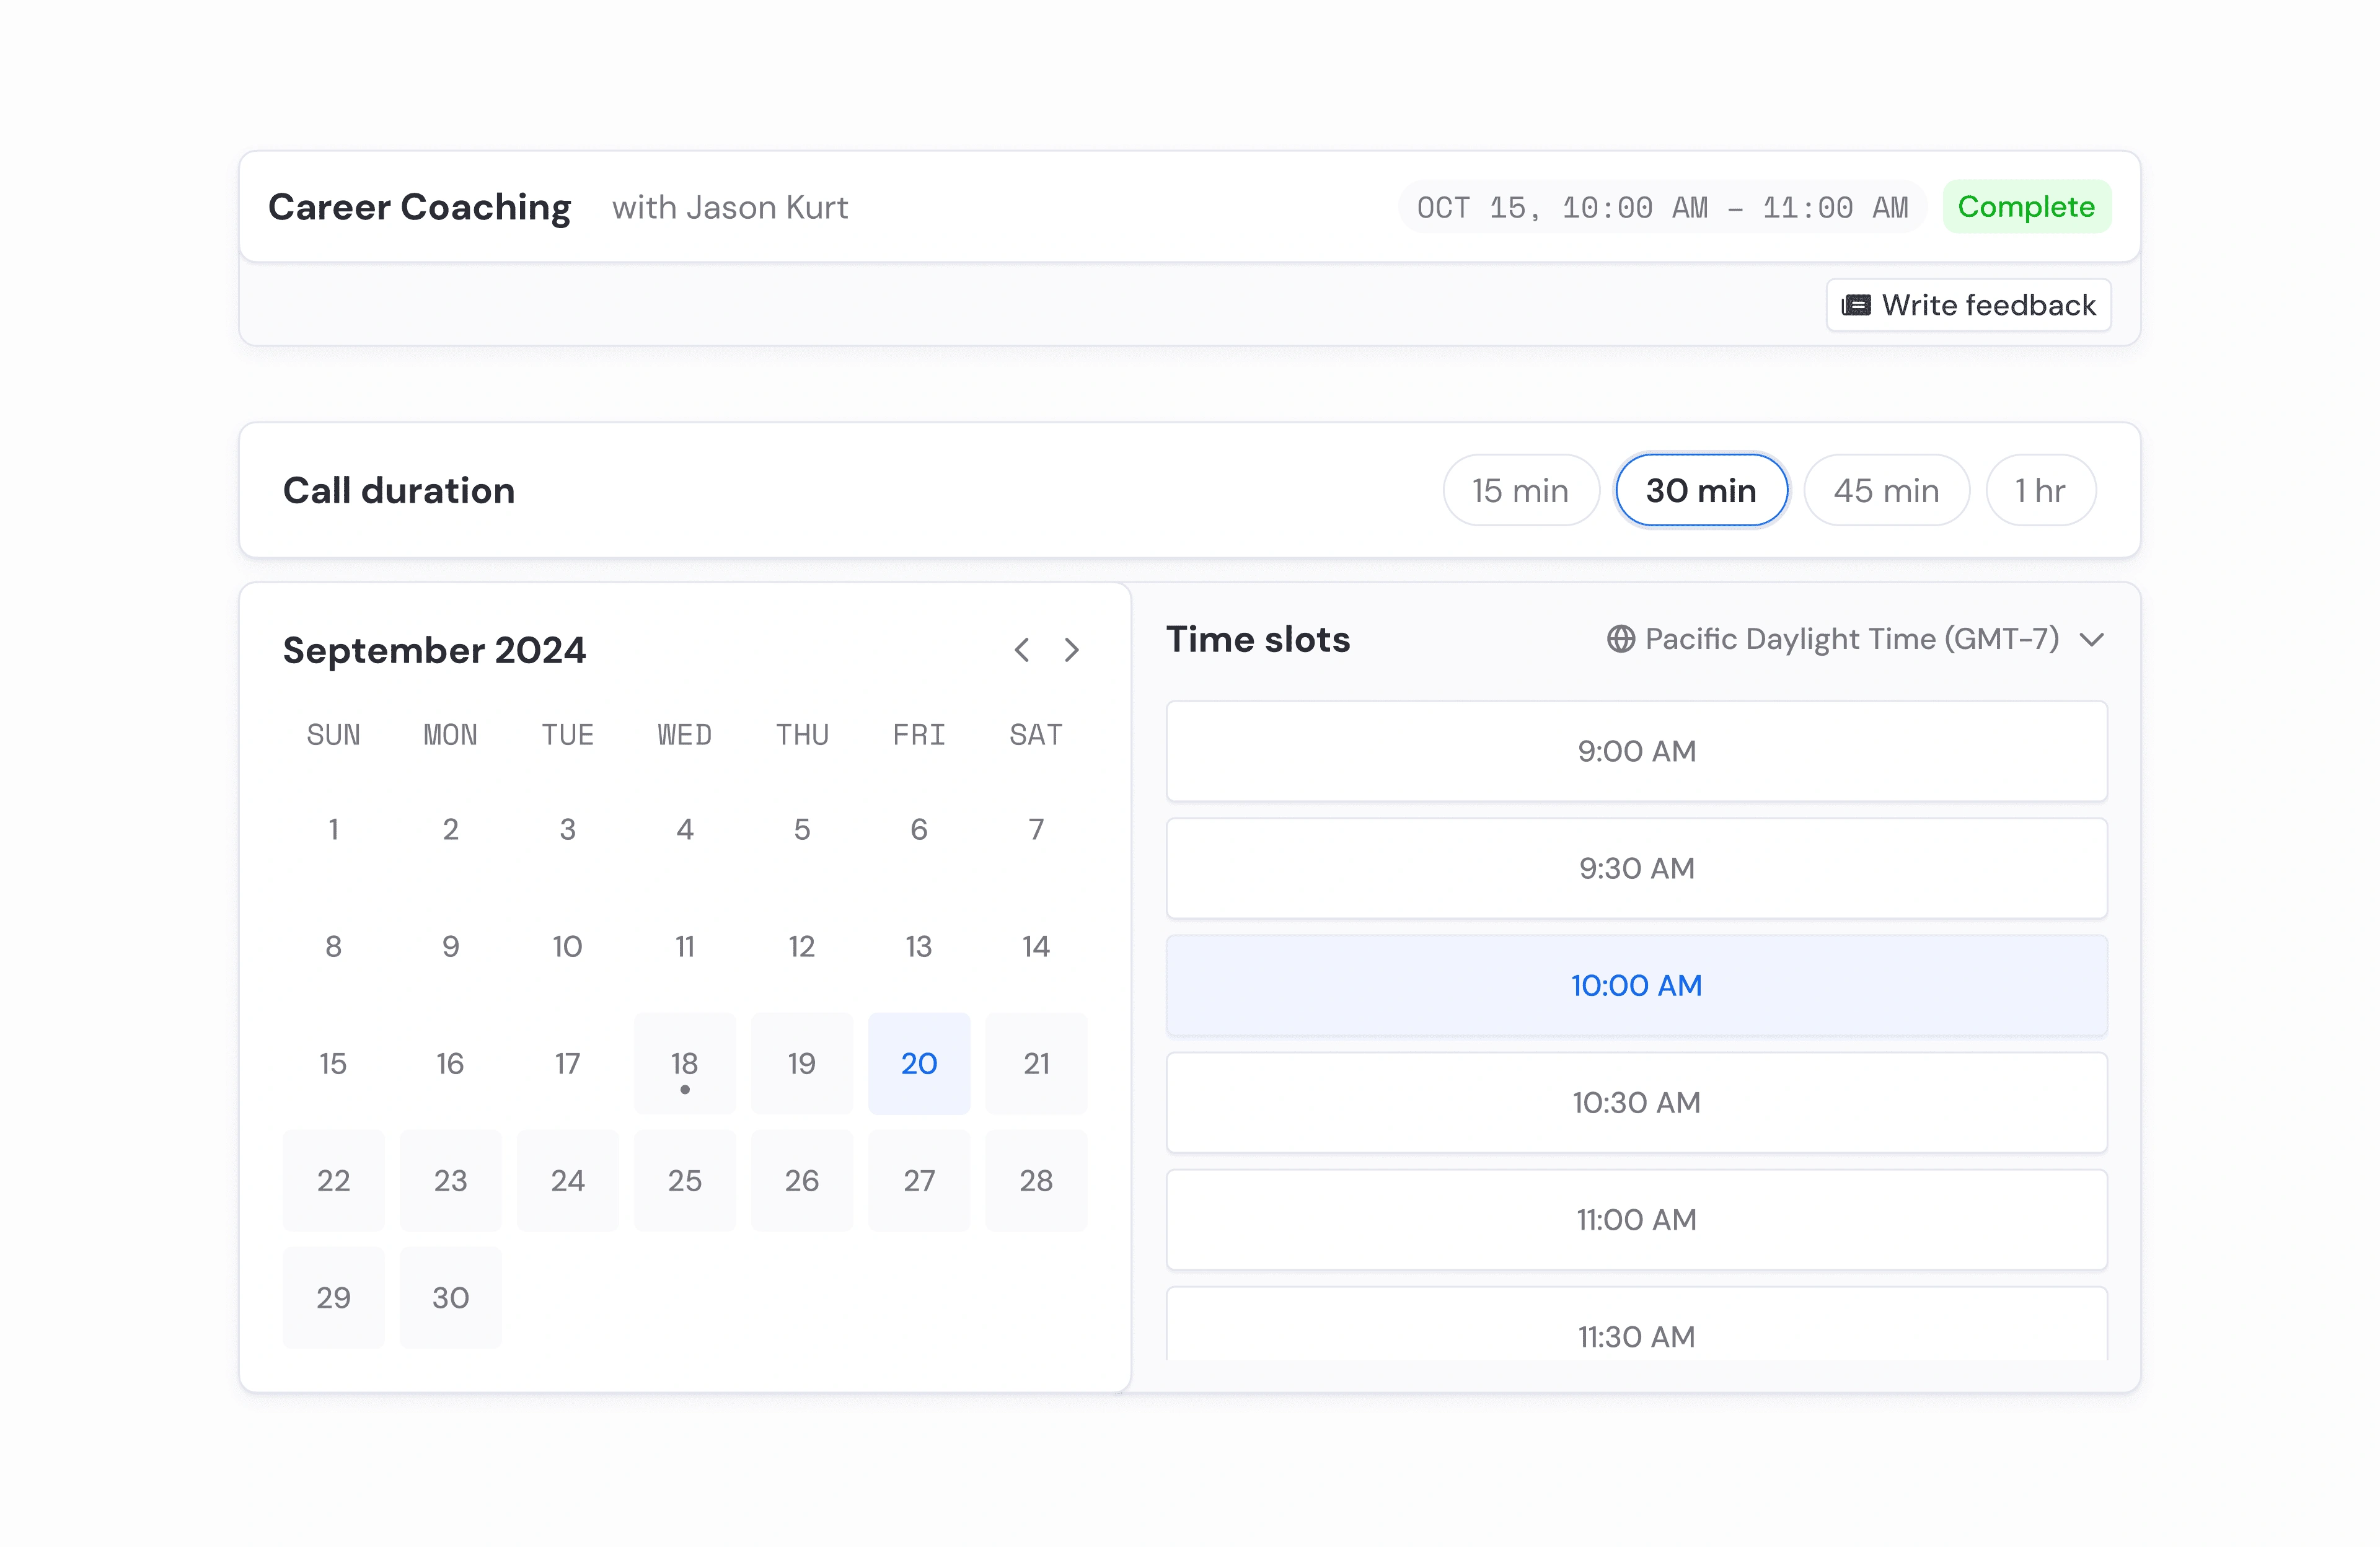
Task: Expand the timezone selector chevron
Action: pos(2094,640)
